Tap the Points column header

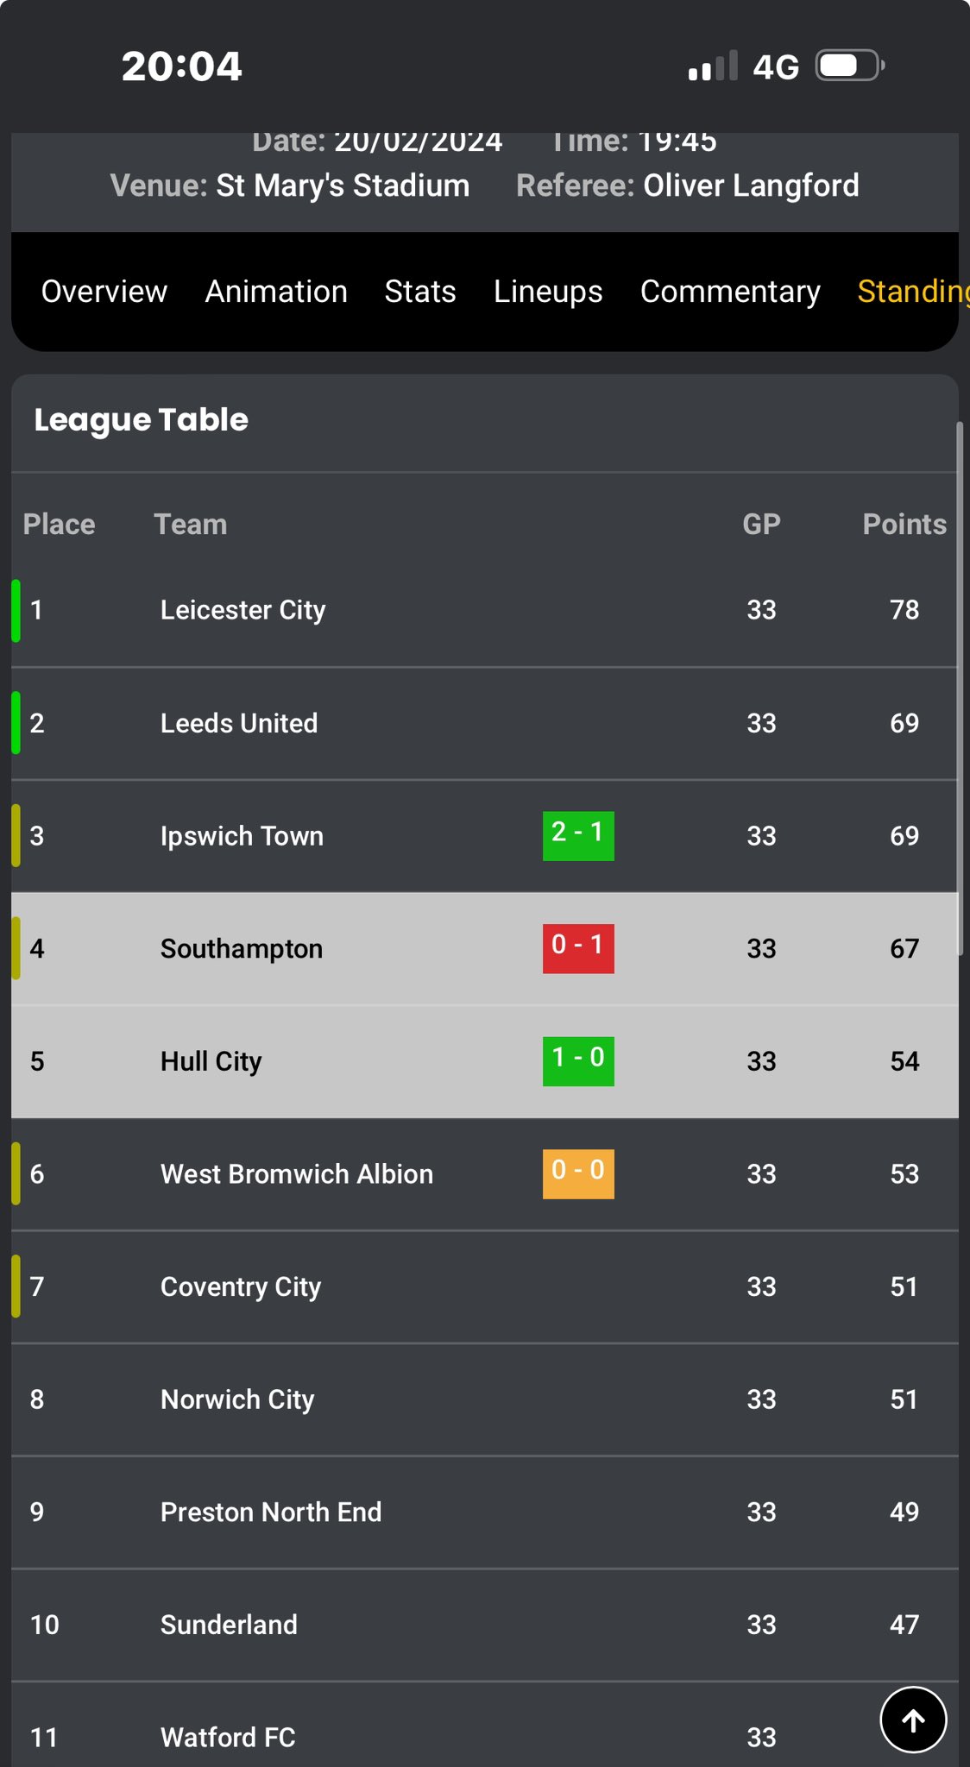(904, 525)
